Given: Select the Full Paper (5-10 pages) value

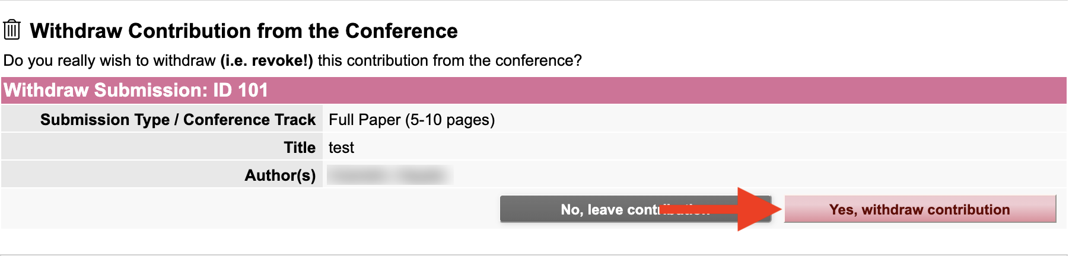Looking at the screenshot, I should pyautogui.click(x=412, y=120).
